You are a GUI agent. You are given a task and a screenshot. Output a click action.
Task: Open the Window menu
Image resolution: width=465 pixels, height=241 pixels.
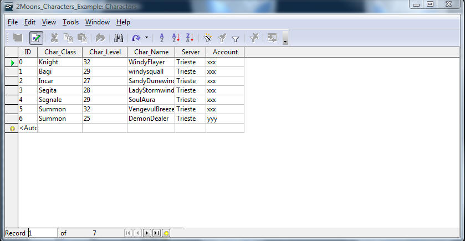click(97, 22)
